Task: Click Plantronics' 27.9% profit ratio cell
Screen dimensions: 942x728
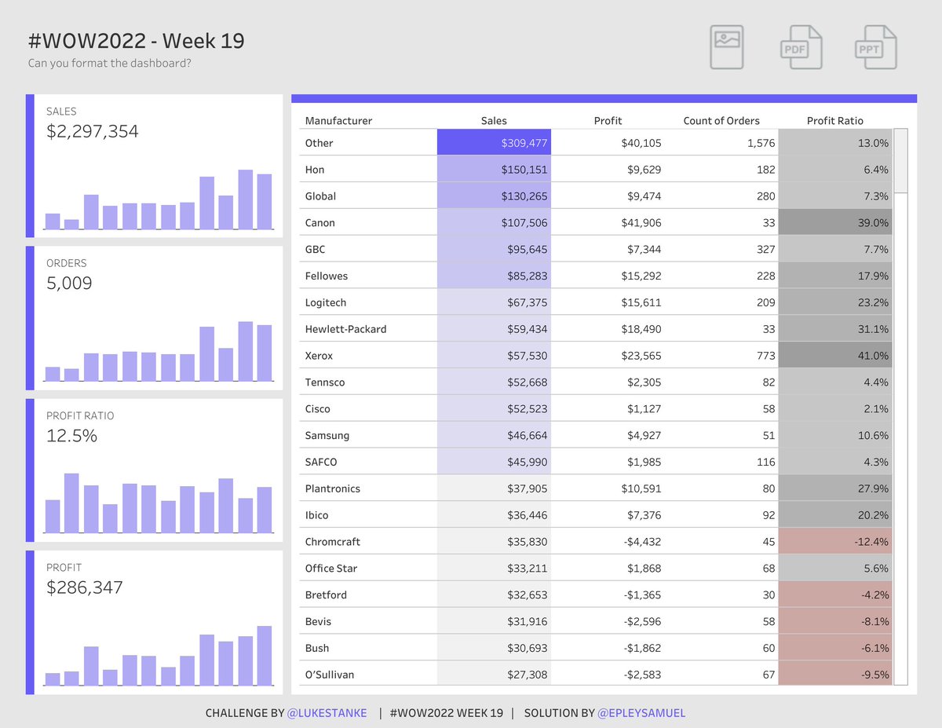Action: 835,488
